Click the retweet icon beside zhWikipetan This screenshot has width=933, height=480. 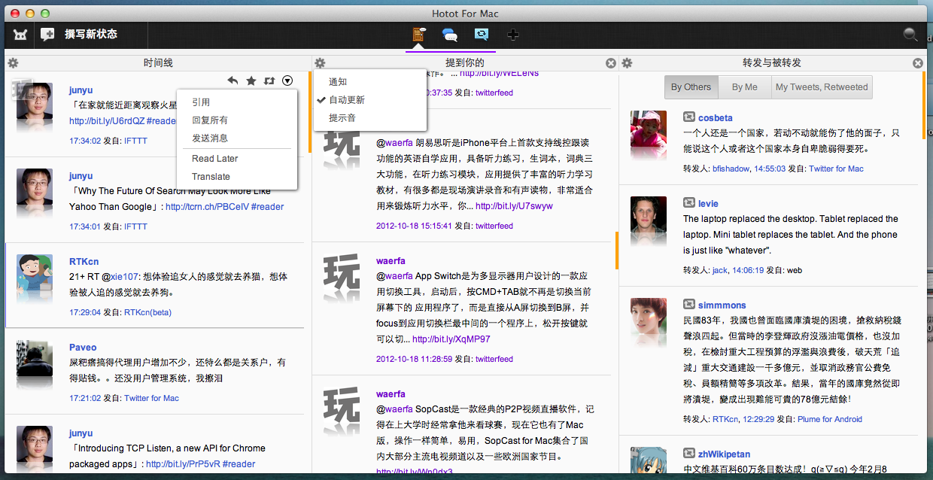688,453
